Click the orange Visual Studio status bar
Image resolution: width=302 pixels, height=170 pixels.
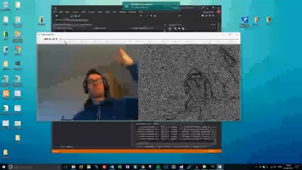click(x=136, y=151)
